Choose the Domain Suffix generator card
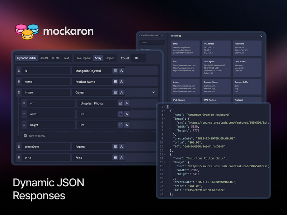The height and width of the screenshot is (215, 287). tap(247, 87)
